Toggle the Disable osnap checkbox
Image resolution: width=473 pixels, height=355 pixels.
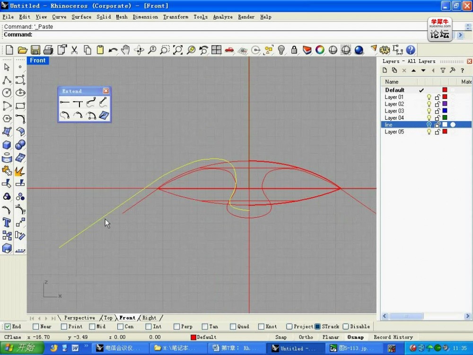[x=346, y=327]
